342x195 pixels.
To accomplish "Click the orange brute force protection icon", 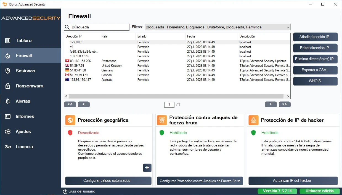I will 162,120.
